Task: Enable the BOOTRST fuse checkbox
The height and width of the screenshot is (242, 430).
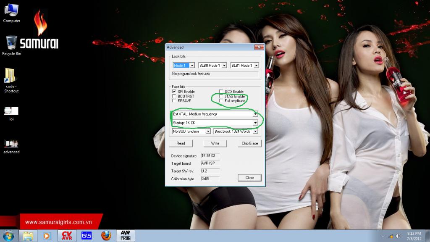Action: pos(174,96)
